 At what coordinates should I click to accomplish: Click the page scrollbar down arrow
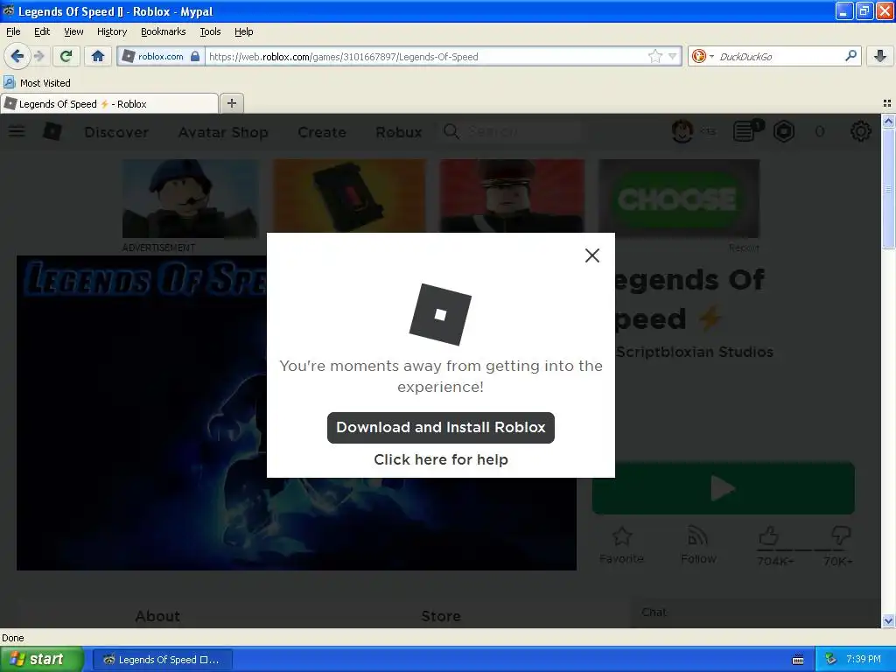(x=888, y=621)
